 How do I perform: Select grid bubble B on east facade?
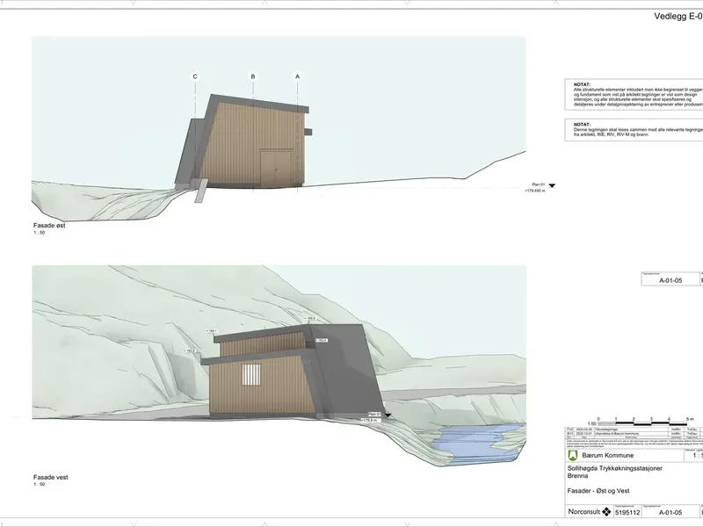(253, 76)
